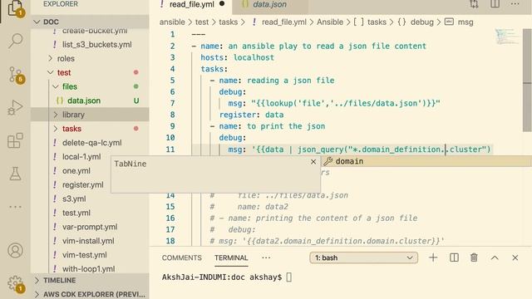
Task: Expand the roles folder
Action: pos(90,58)
